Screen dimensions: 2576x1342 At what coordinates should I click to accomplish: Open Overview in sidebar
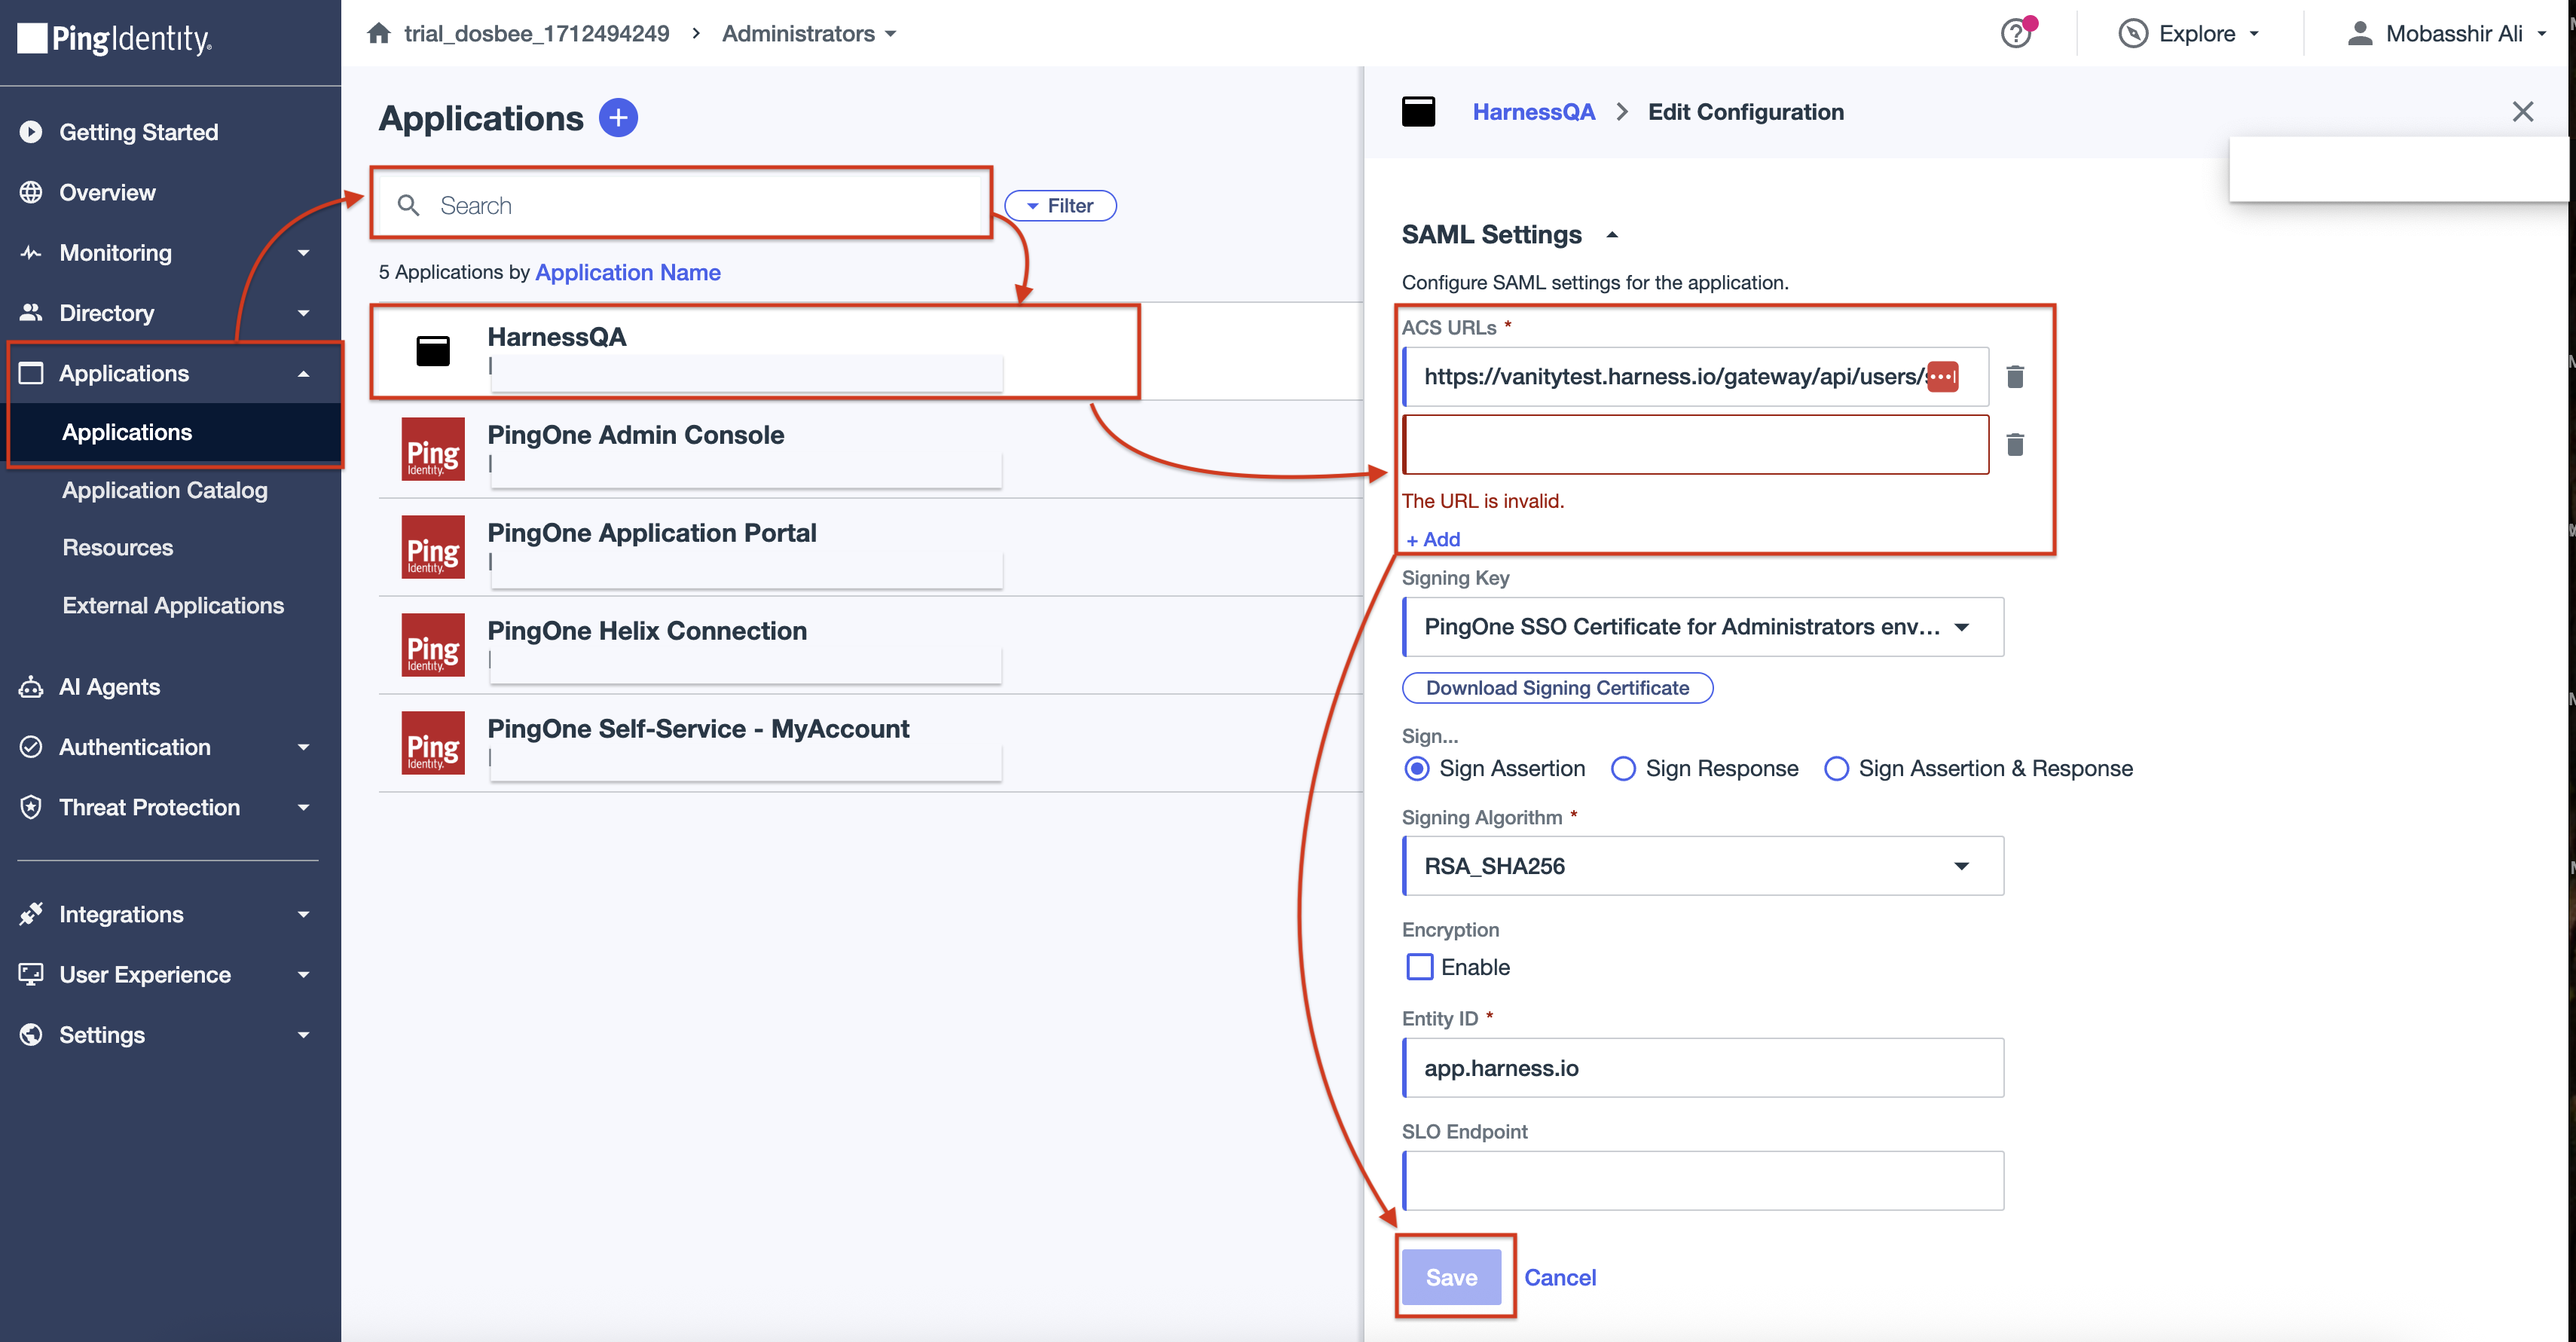pyautogui.click(x=107, y=192)
